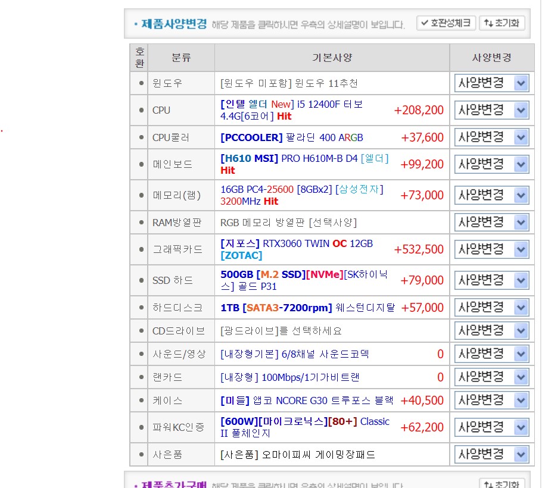Open 사양변경 dropdown for CPU쿨러 row
This screenshot has width=542, height=488.
pos(491,137)
